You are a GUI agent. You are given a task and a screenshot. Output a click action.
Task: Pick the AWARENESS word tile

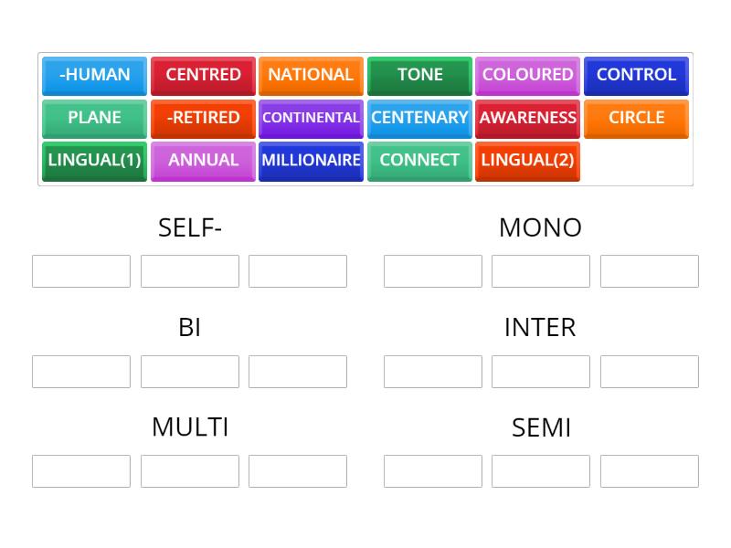click(x=527, y=118)
